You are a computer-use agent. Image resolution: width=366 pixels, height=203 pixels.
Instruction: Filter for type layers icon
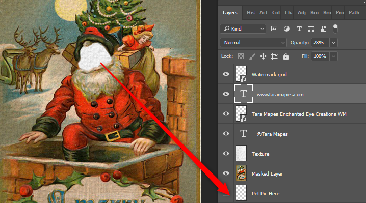(x=299, y=28)
